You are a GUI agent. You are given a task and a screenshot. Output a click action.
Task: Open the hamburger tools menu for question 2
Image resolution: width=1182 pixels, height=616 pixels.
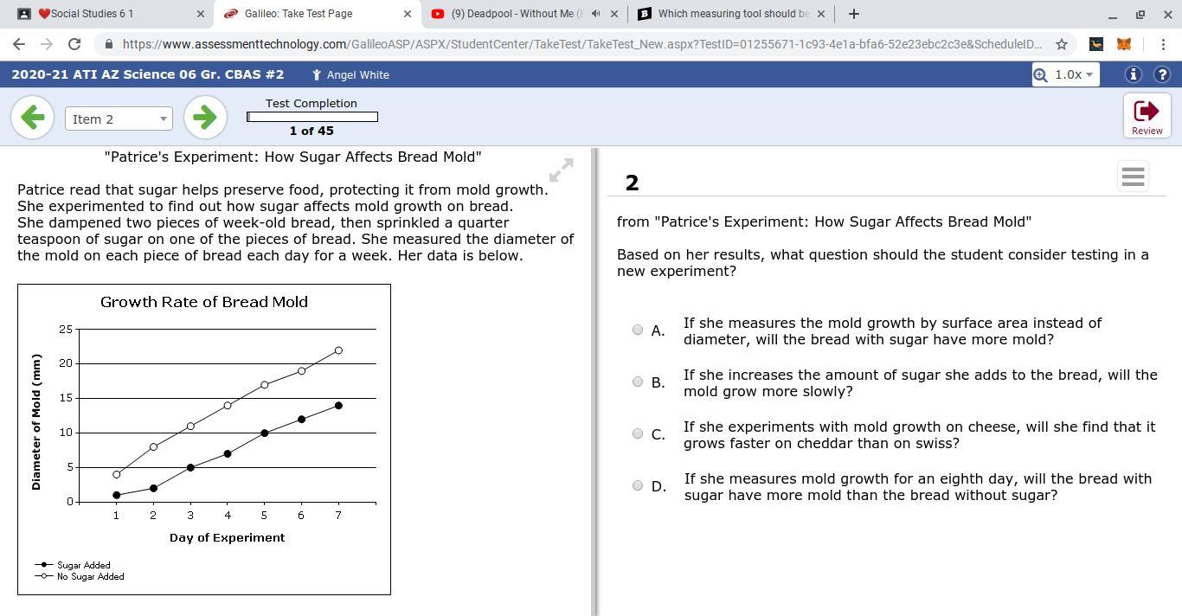[x=1133, y=176]
